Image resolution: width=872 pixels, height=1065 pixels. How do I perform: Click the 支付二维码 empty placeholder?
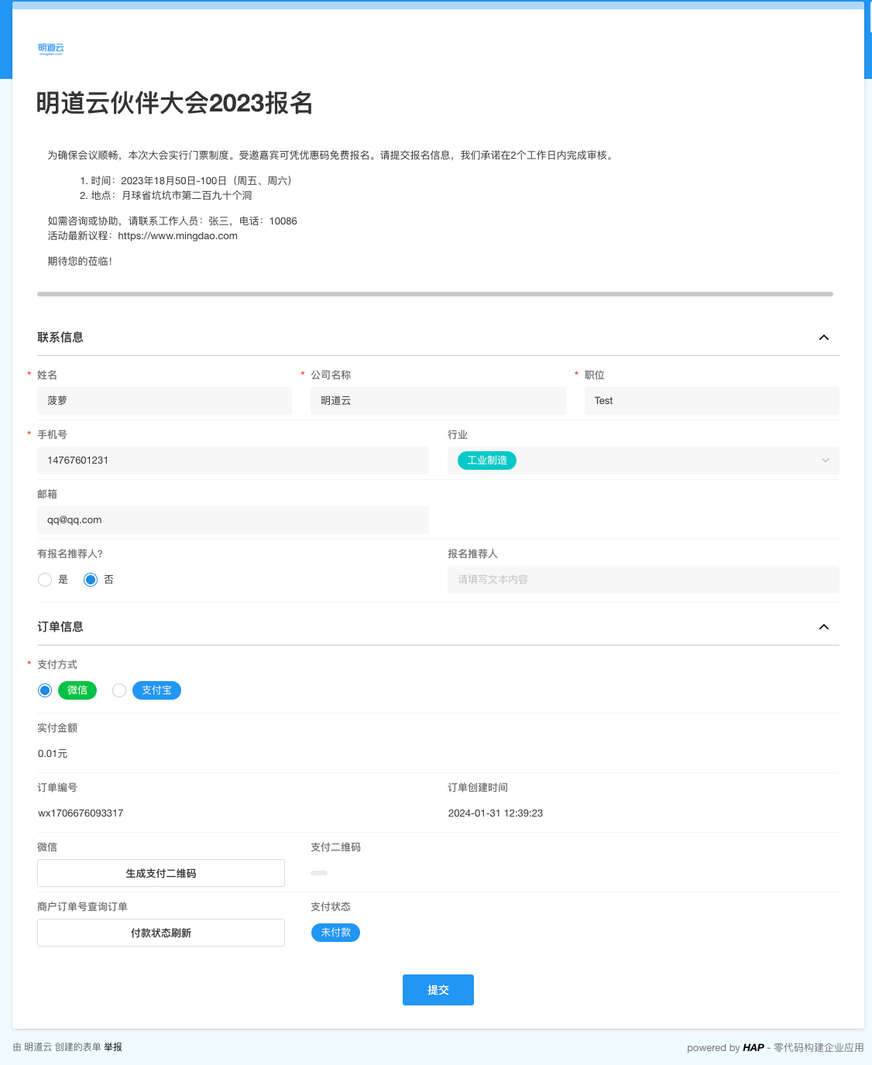click(319, 873)
